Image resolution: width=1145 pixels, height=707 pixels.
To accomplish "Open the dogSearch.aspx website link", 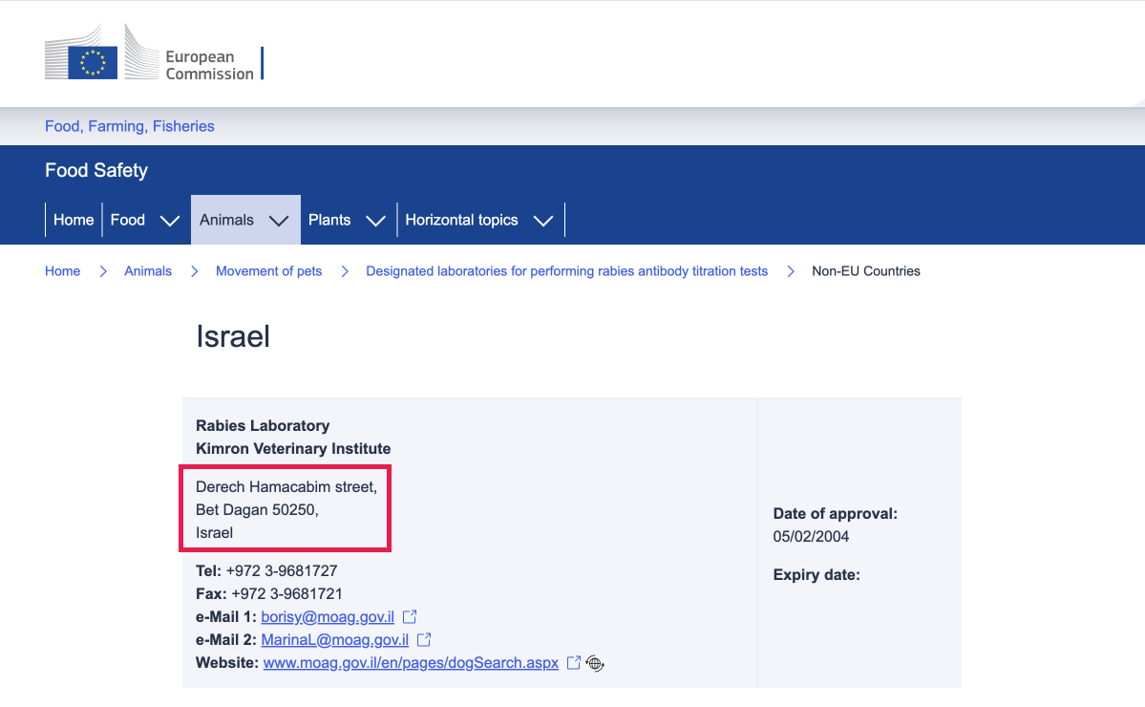I will [x=412, y=662].
